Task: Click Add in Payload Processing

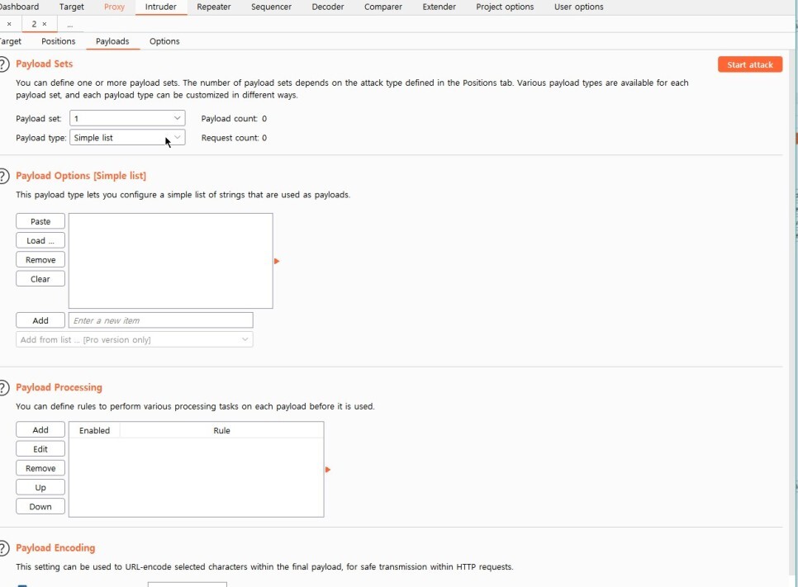Action: [40, 430]
